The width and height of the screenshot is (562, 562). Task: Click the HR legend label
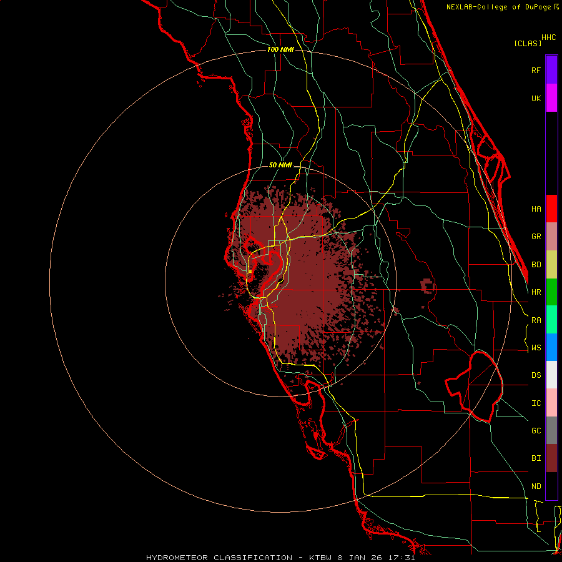point(536,292)
